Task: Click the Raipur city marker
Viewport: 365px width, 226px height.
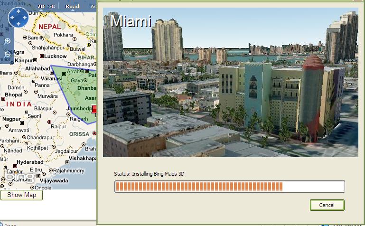Action: (49, 122)
